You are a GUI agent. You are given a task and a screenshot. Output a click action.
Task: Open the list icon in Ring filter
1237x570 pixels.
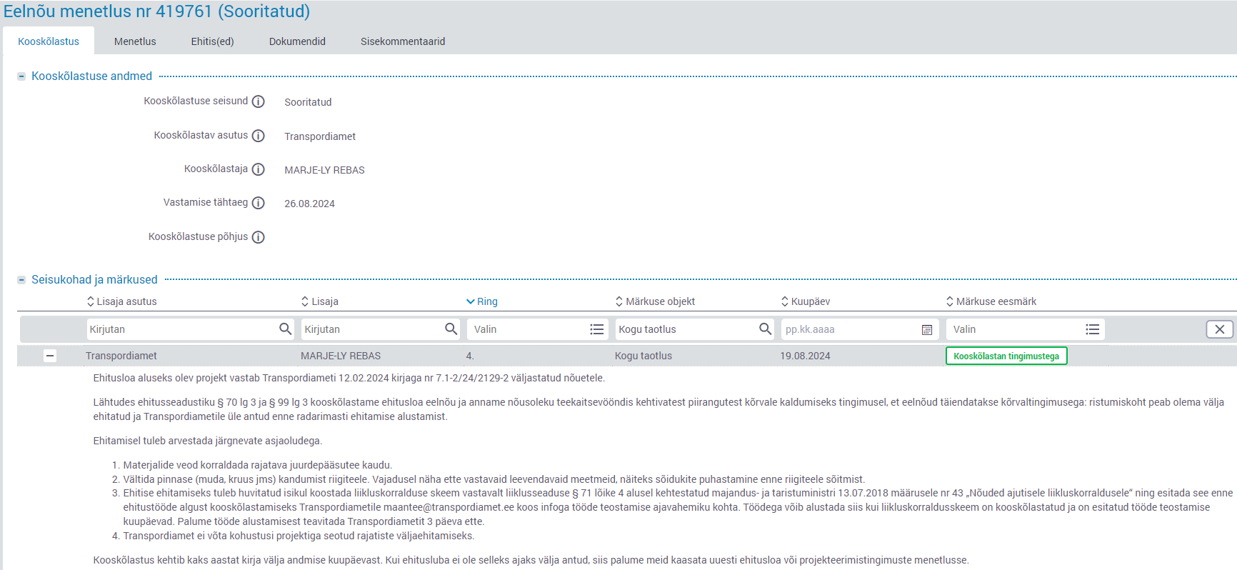pyautogui.click(x=597, y=329)
